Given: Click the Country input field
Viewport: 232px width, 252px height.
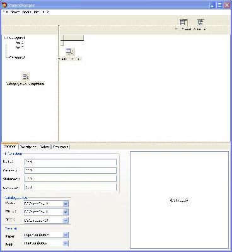Looking at the screenshot, I should (x=71, y=170).
